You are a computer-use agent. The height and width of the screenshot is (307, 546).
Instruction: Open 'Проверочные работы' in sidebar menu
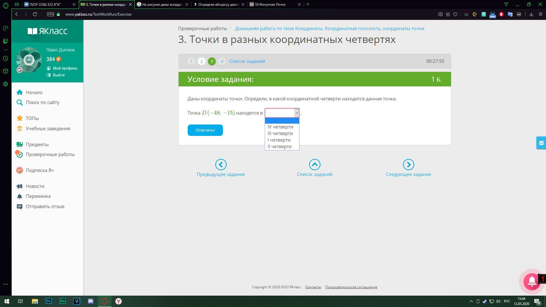click(50, 154)
